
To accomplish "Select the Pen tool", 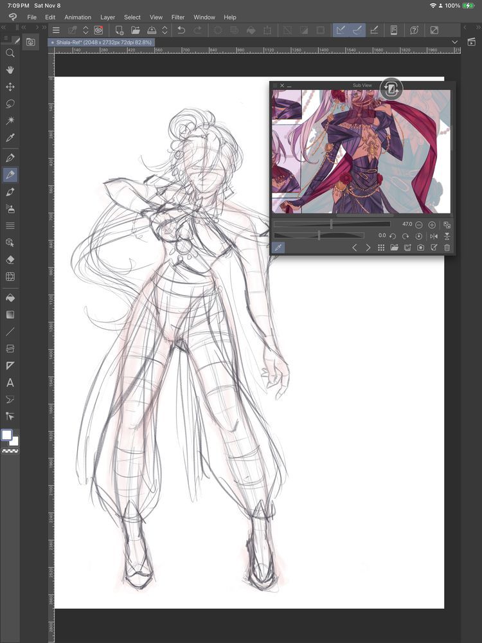I will (10, 158).
